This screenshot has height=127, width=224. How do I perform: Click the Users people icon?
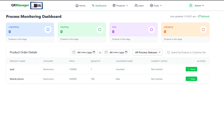(x=136, y=6)
